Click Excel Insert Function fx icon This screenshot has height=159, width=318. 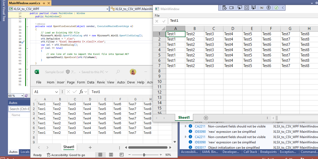(81, 92)
